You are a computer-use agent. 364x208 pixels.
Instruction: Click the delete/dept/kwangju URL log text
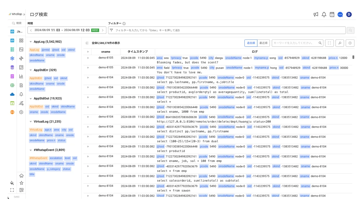[x=214, y=122]
